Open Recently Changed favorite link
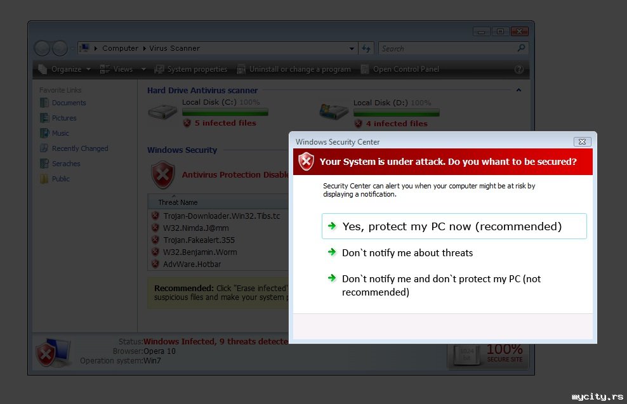Screen dimensions: 627x404 [74, 148]
